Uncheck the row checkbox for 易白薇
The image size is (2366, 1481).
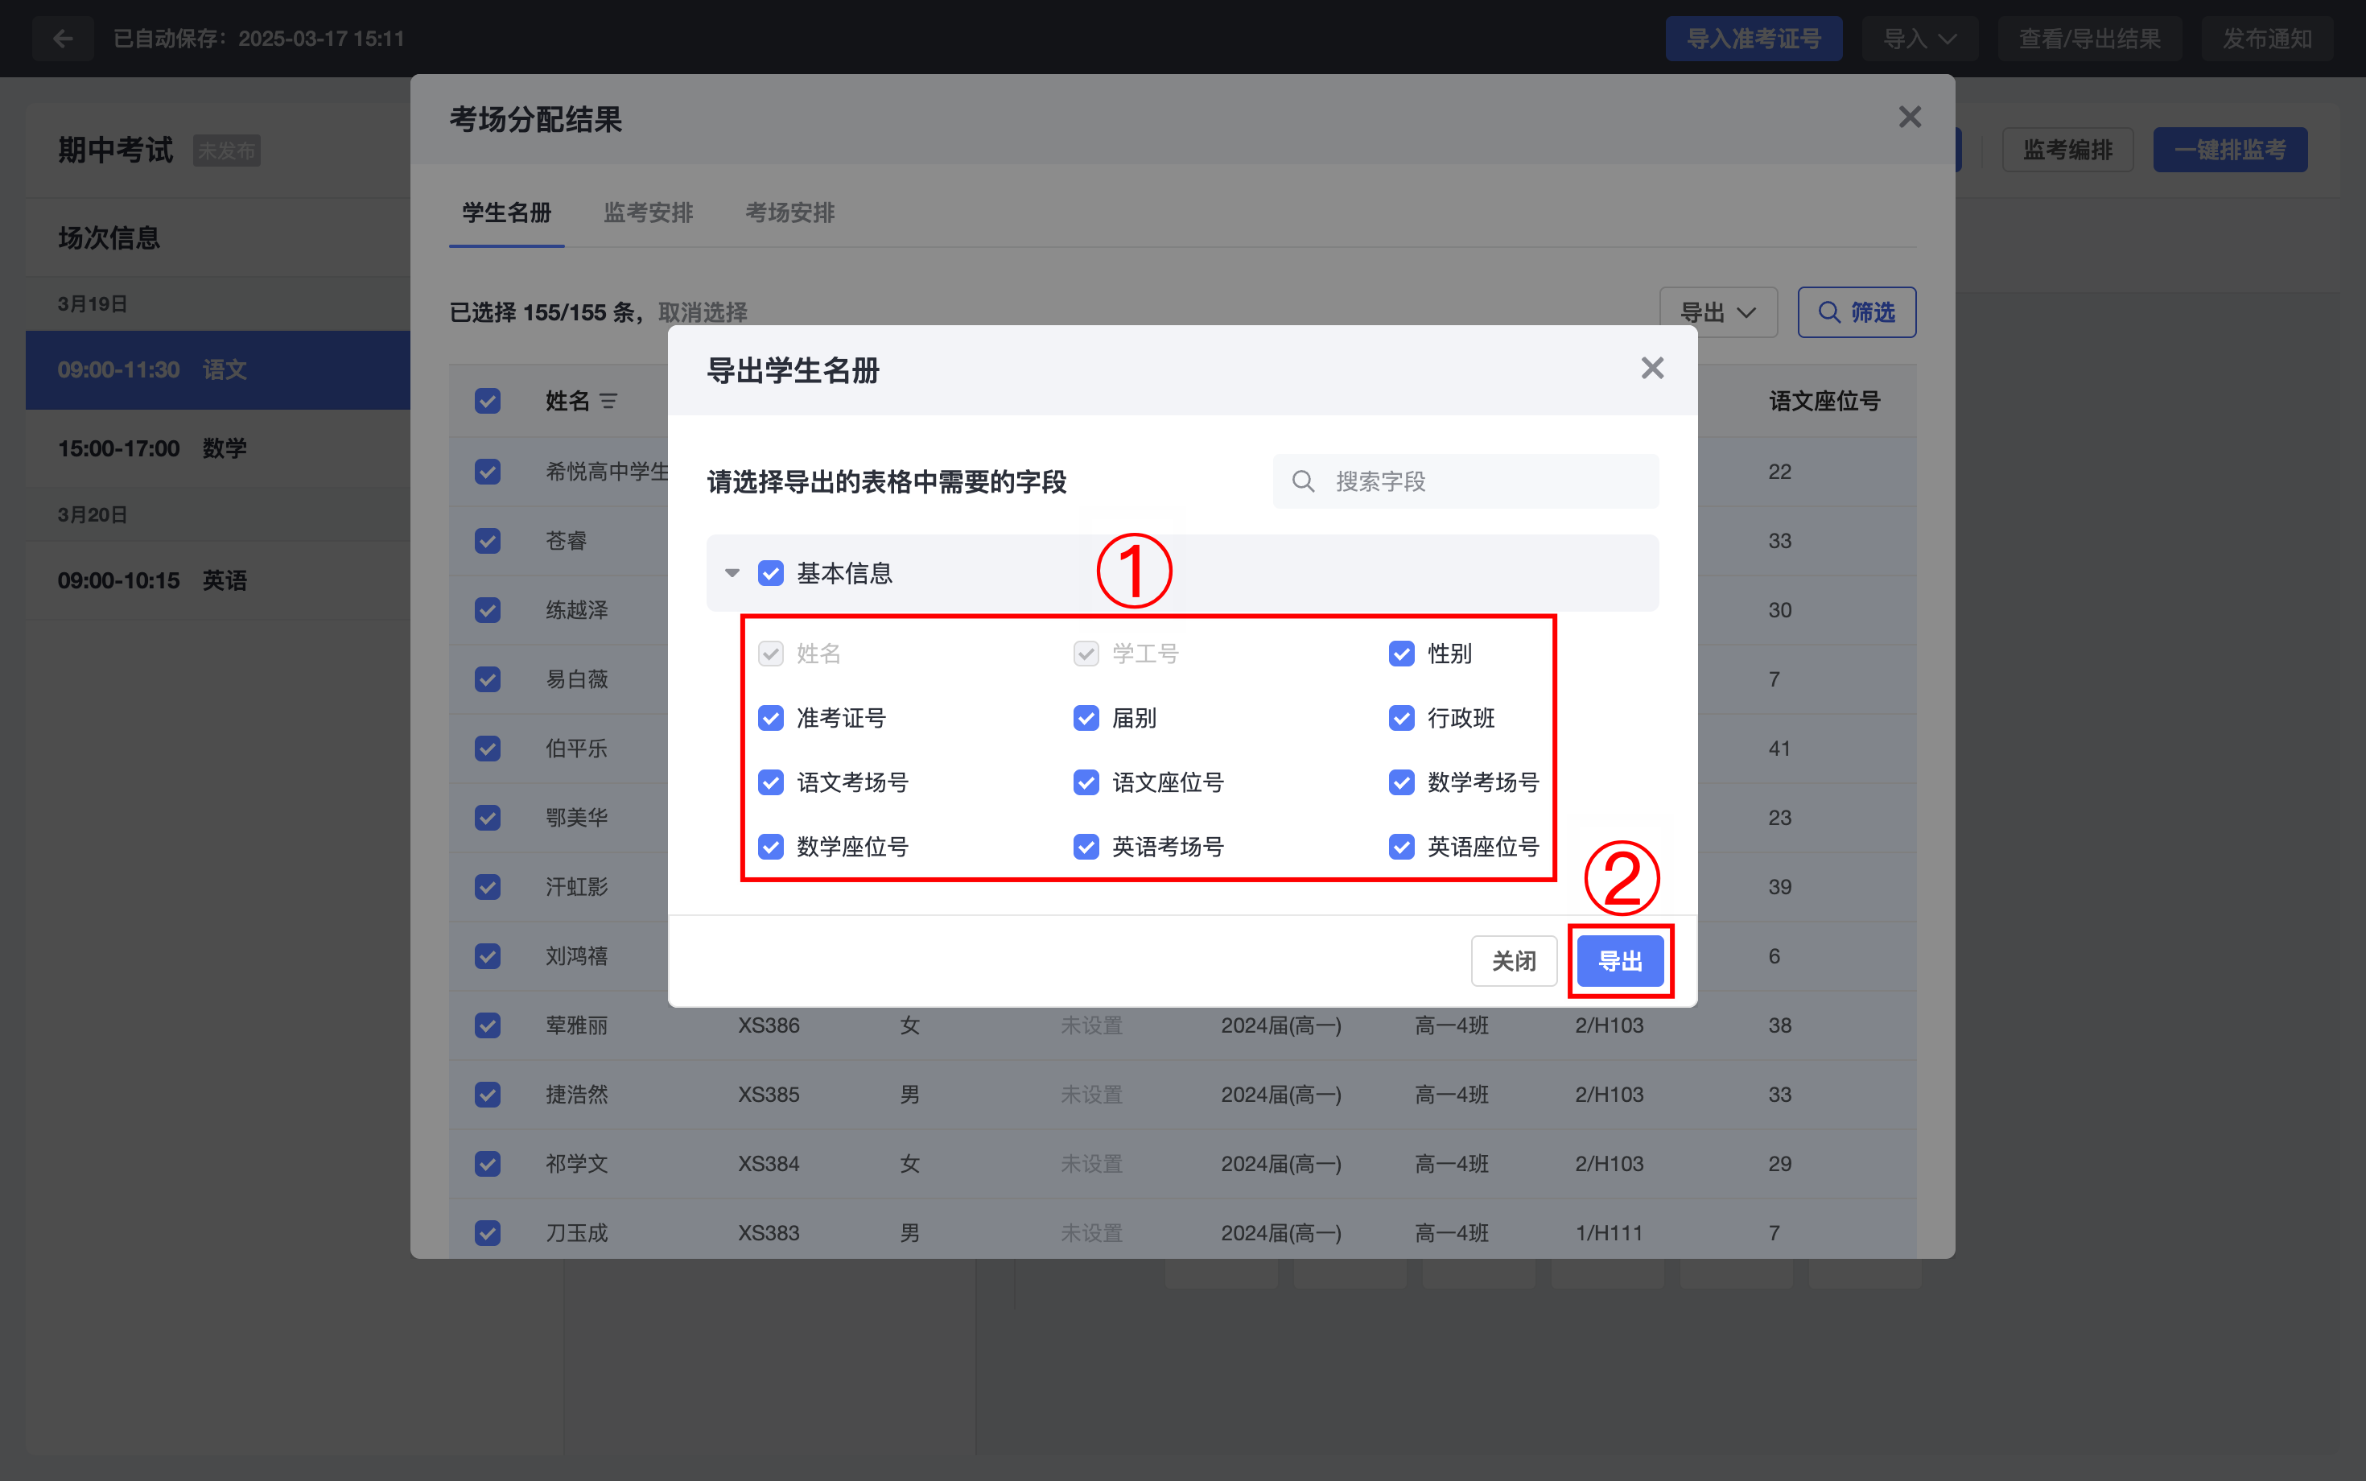488,679
